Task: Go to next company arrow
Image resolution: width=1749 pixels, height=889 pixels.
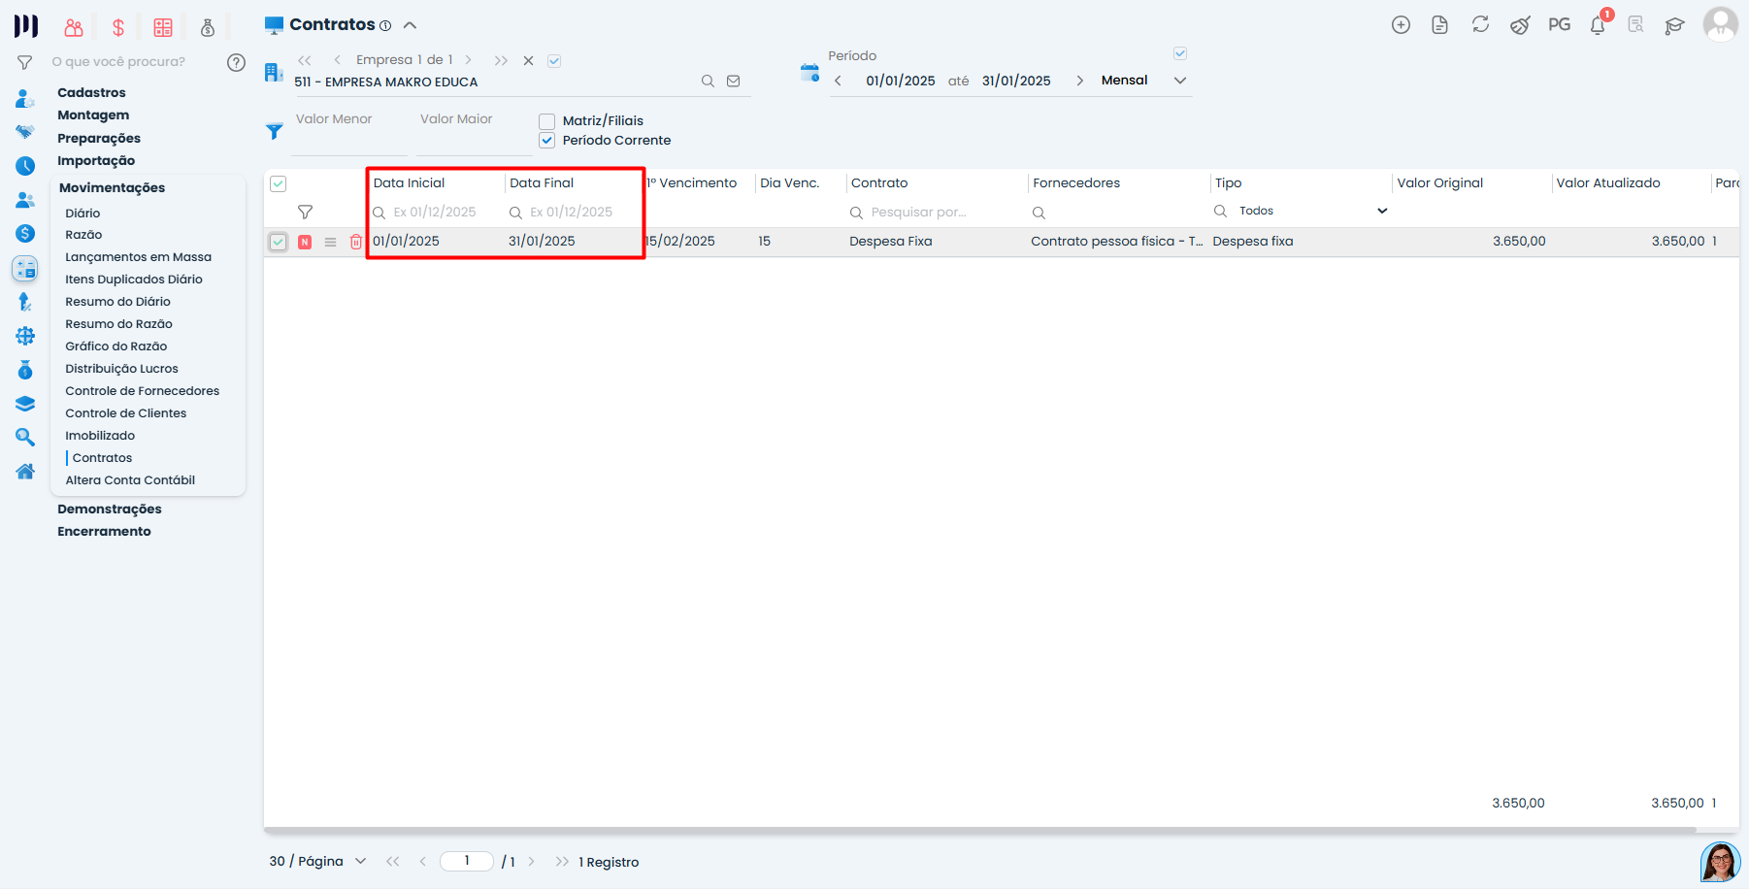Action: [469, 60]
